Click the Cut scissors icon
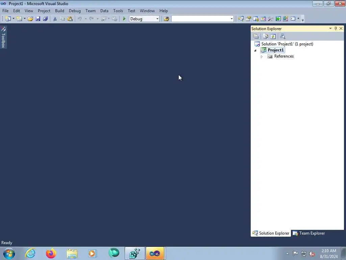Image resolution: width=346 pixels, height=260 pixels. (x=55, y=19)
